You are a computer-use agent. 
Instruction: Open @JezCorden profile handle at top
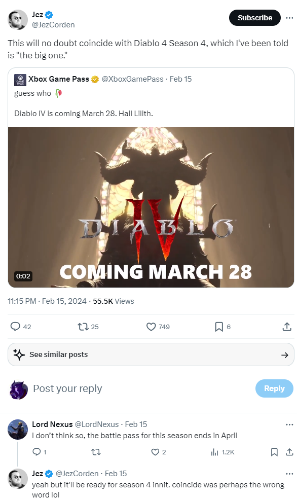coord(53,25)
